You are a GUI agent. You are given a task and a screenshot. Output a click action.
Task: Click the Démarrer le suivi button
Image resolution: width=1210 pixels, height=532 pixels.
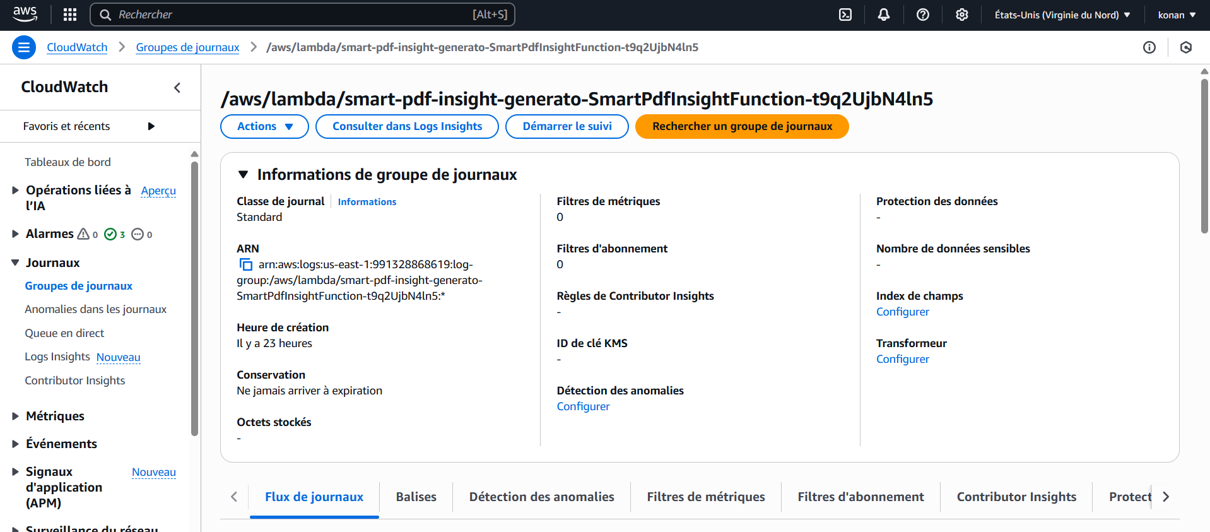(x=567, y=126)
